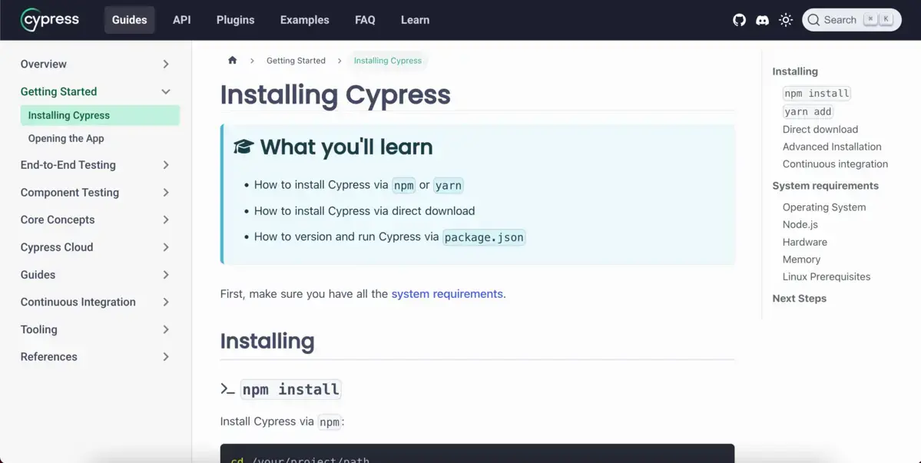Jump to Node.js section
The image size is (921, 463).
click(800, 224)
